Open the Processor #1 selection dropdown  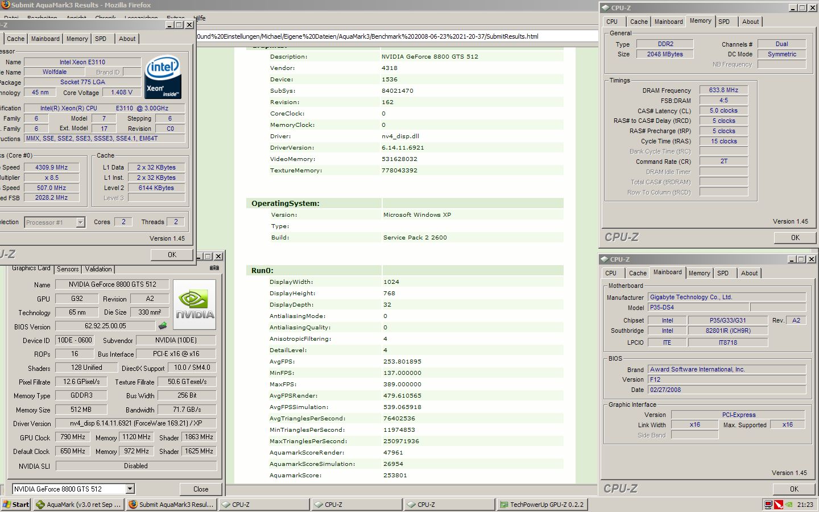pos(81,222)
